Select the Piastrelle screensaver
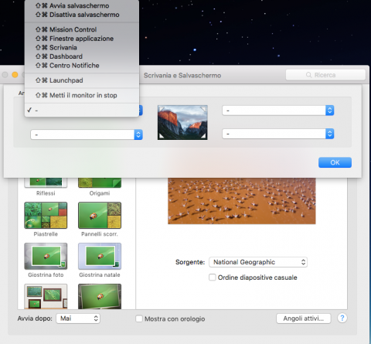Viewport: 371px width, 344px height. click(x=46, y=216)
